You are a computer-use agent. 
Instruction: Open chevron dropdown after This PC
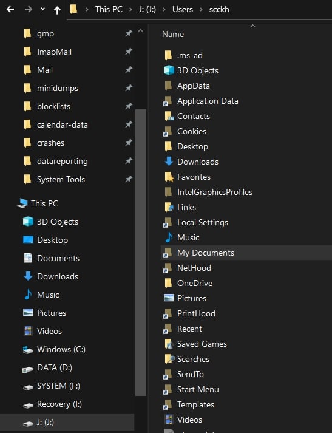130,9
